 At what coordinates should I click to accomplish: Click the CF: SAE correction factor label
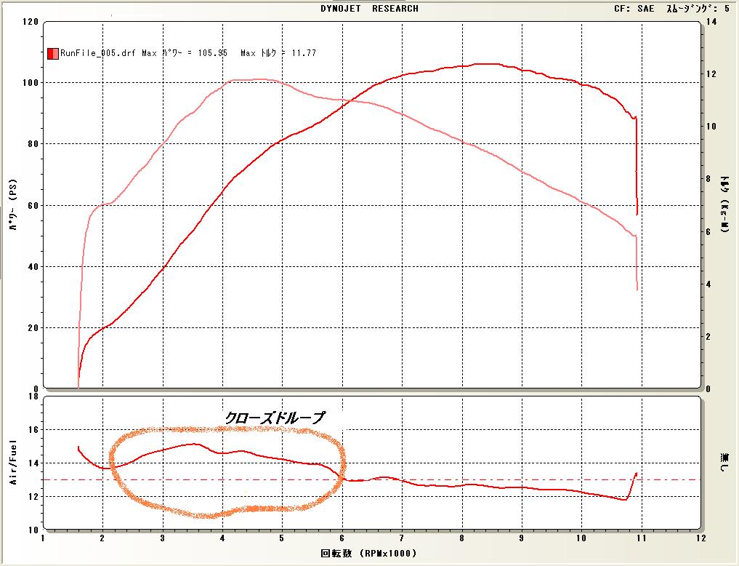pos(634,9)
